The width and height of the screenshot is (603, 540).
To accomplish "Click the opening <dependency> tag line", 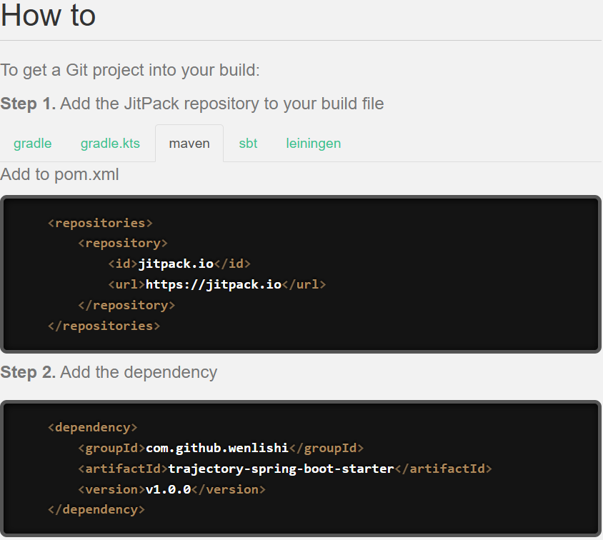I will pyautogui.click(x=92, y=428).
